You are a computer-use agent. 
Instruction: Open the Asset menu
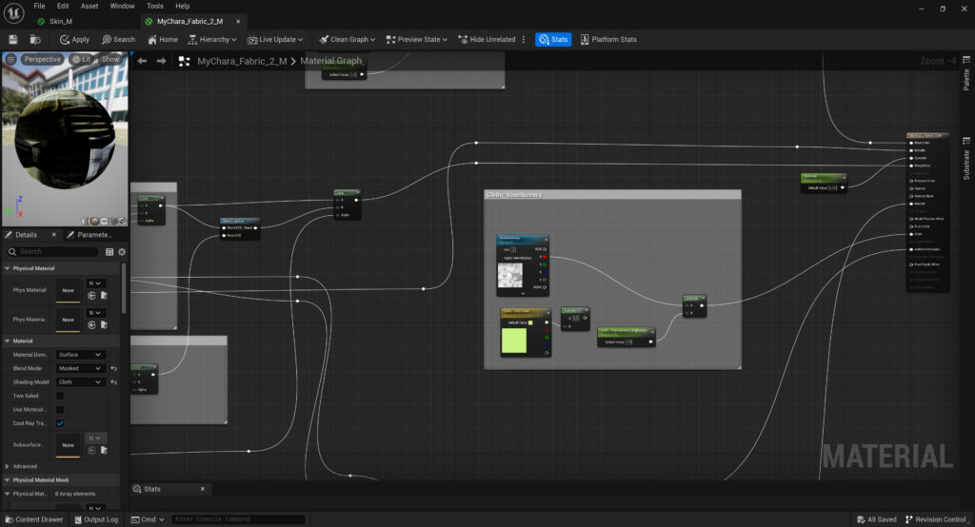click(x=89, y=6)
